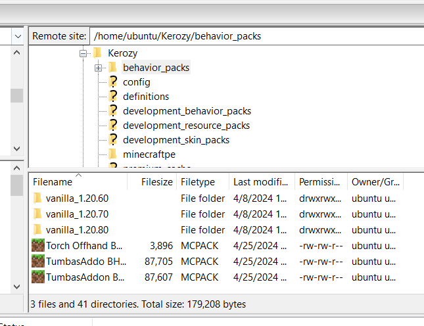Expand the behavior_packs tree node
424x326 pixels.
click(x=98, y=68)
